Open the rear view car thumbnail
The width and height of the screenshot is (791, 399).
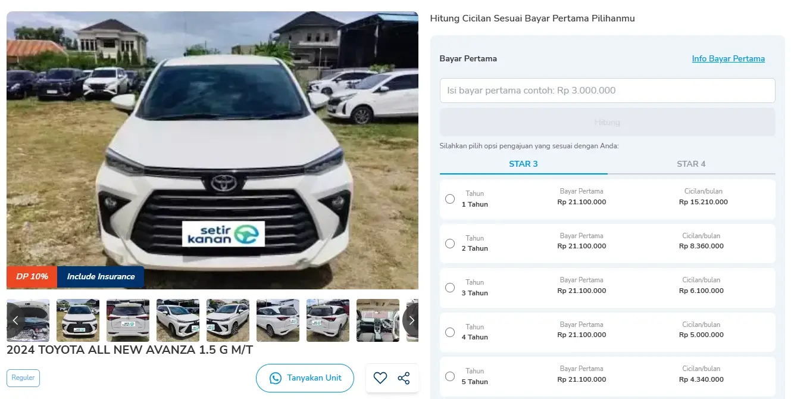coord(128,320)
